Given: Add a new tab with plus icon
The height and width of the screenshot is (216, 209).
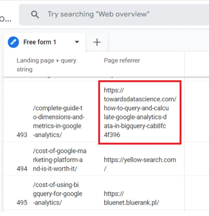Looking at the screenshot, I should click(97, 42).
